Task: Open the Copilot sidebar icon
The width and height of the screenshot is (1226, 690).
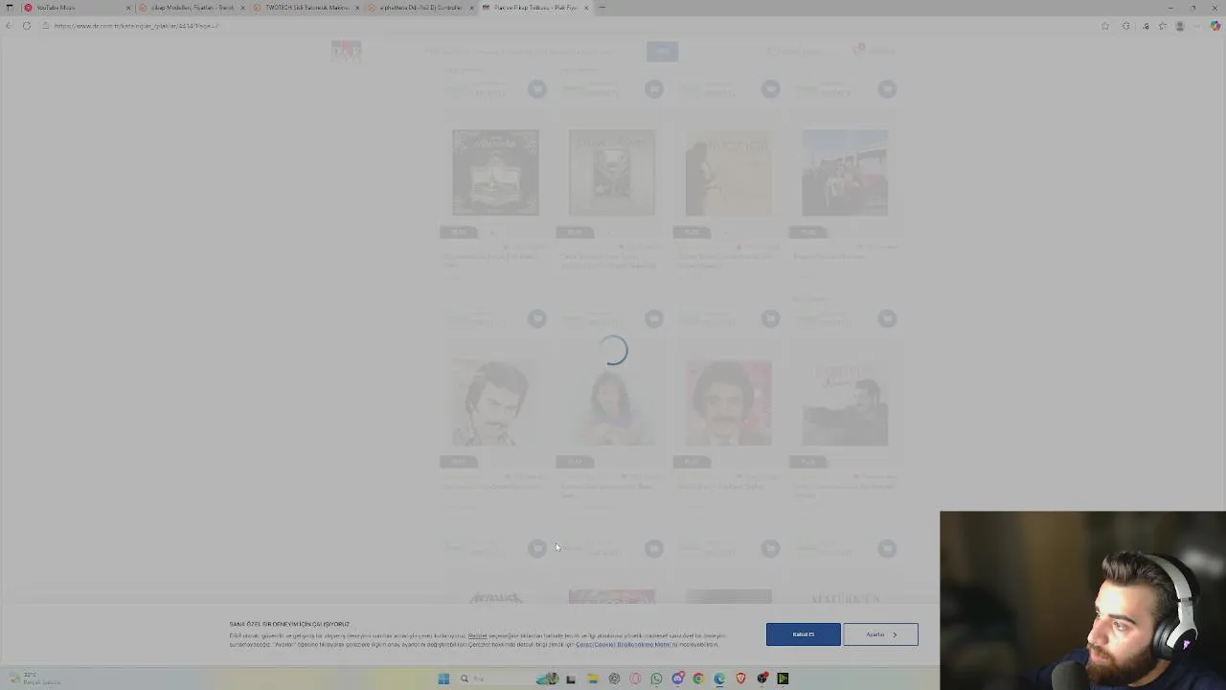Action: coord(1215,26)
